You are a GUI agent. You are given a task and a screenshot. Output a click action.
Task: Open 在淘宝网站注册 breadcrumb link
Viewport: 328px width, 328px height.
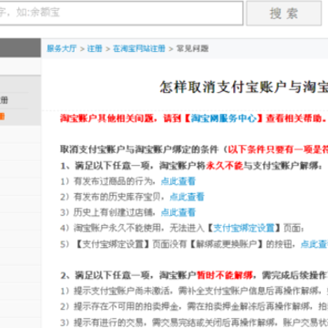click(139, 48)
